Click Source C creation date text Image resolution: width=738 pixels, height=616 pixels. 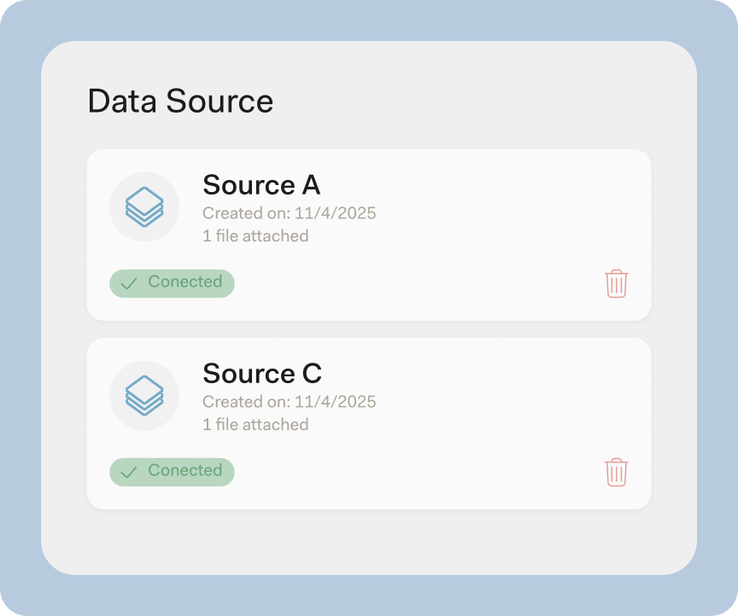click(289, 402)
